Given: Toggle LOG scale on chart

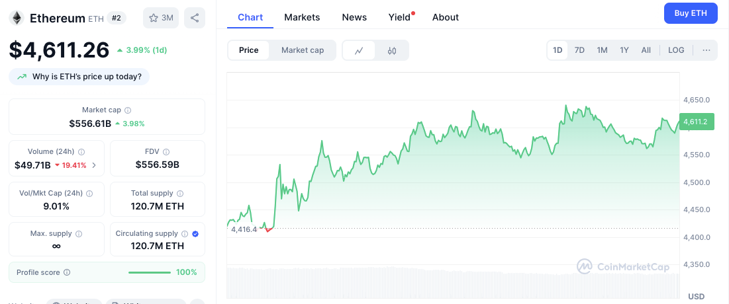Looking at the screenshot, I should [x=676, y=50].
